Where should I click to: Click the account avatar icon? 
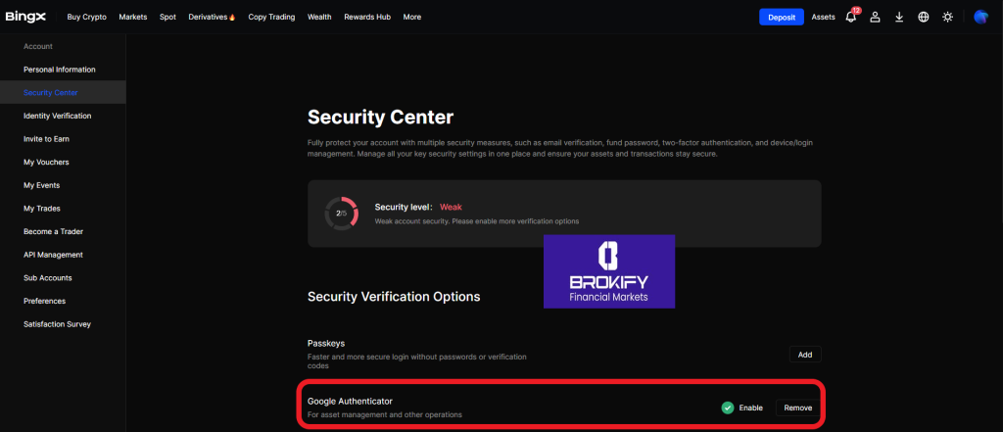pyautogui.click(x=980, y=18)
